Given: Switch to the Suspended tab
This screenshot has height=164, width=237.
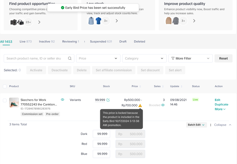Looking at the screenshot, I should tap(101, 41).
